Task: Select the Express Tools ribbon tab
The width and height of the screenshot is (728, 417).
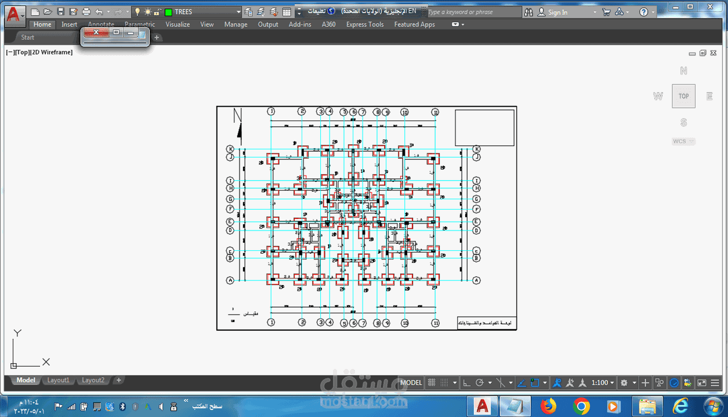Action: [365, 24]
